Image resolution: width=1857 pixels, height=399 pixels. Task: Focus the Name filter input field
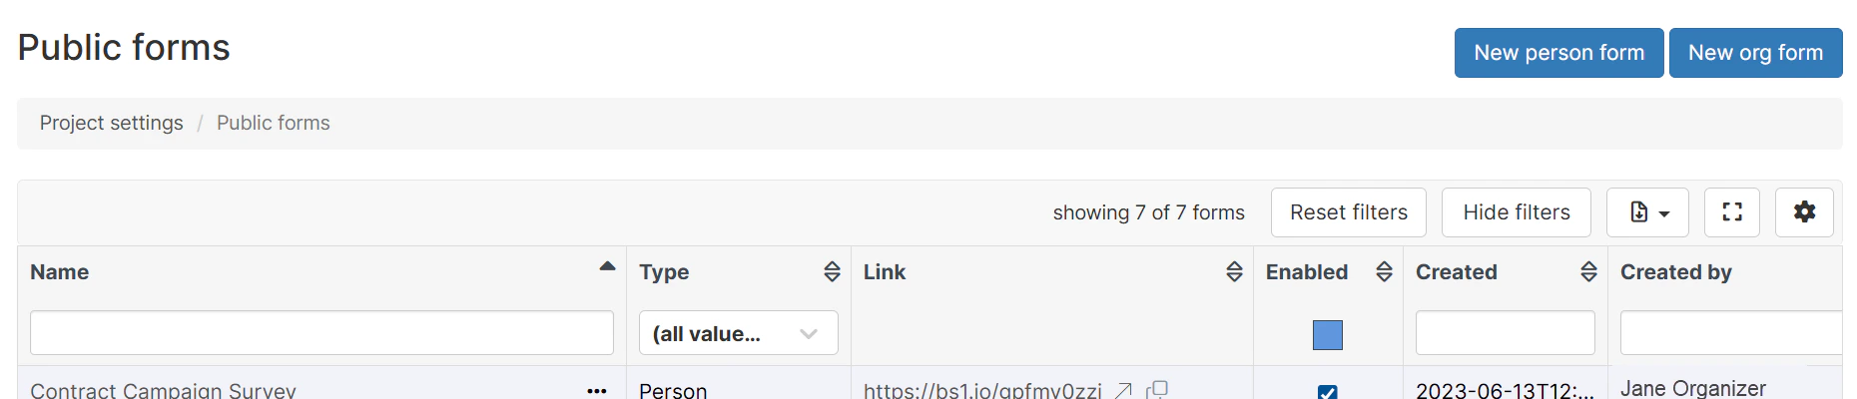[321, 333]
